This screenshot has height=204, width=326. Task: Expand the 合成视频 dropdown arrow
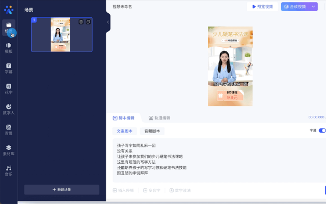click(x=314, y=7)
